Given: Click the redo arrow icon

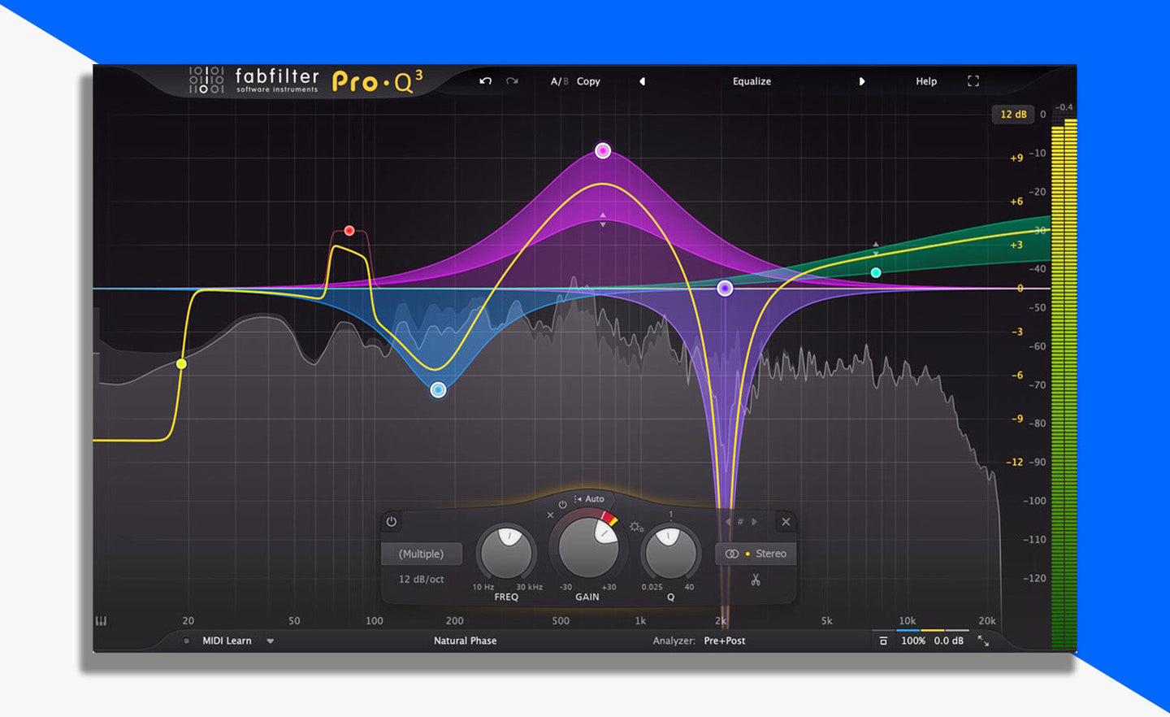Looking at the screenshot, I should [512, 81].
